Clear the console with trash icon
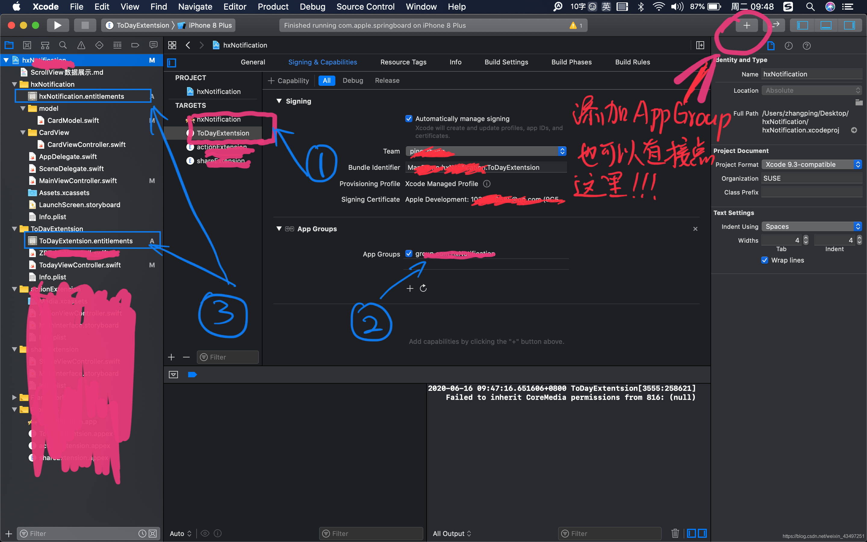 [x=675, y=533]
